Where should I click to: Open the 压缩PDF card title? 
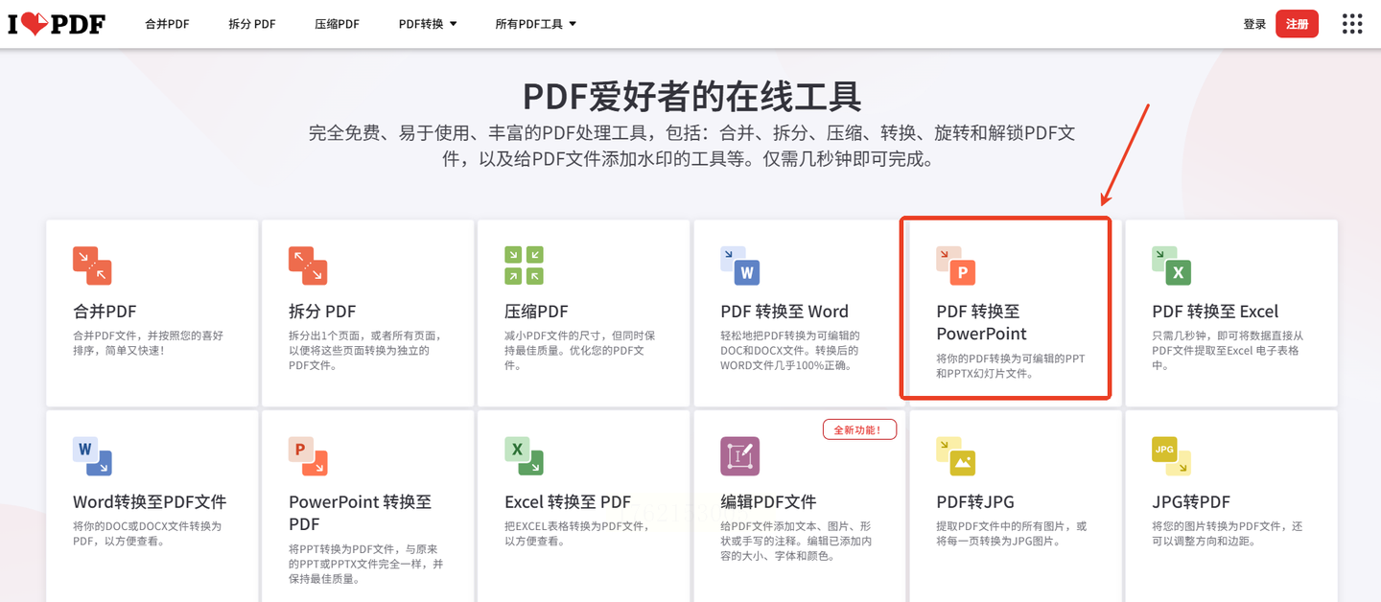[x=536, y=312]
